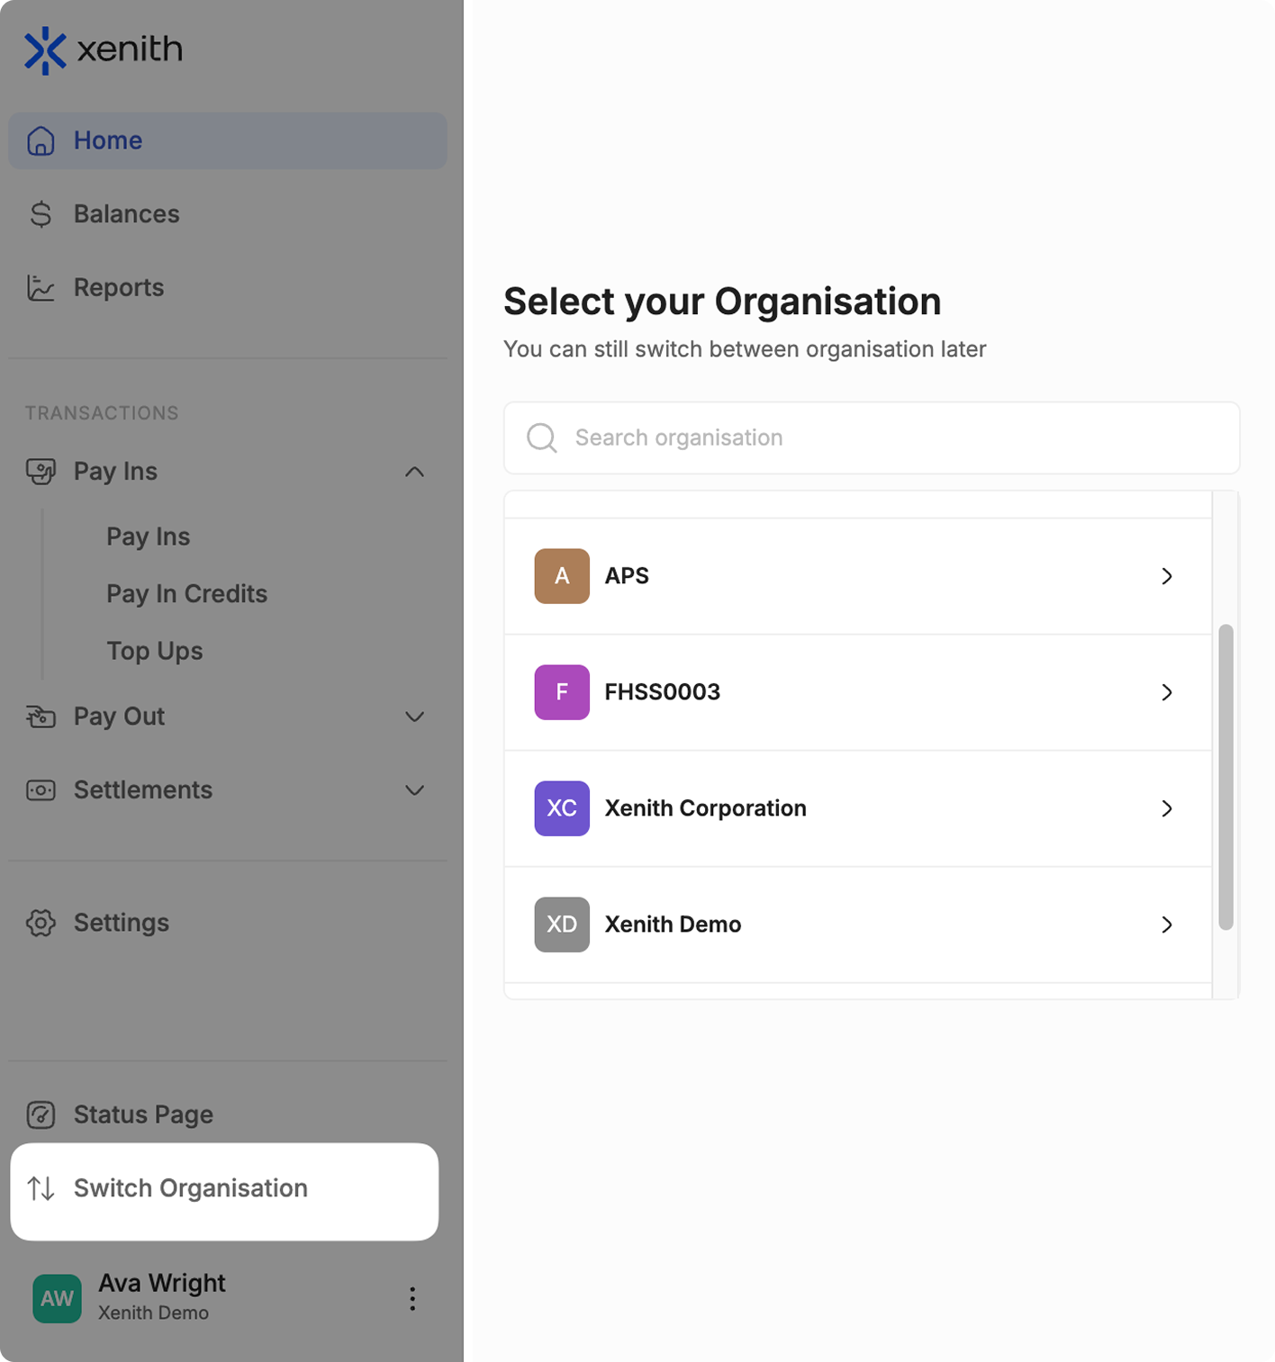Click the Pay Ins parent menu label
Screen dimensions: 1275x1362
(115, 472)
